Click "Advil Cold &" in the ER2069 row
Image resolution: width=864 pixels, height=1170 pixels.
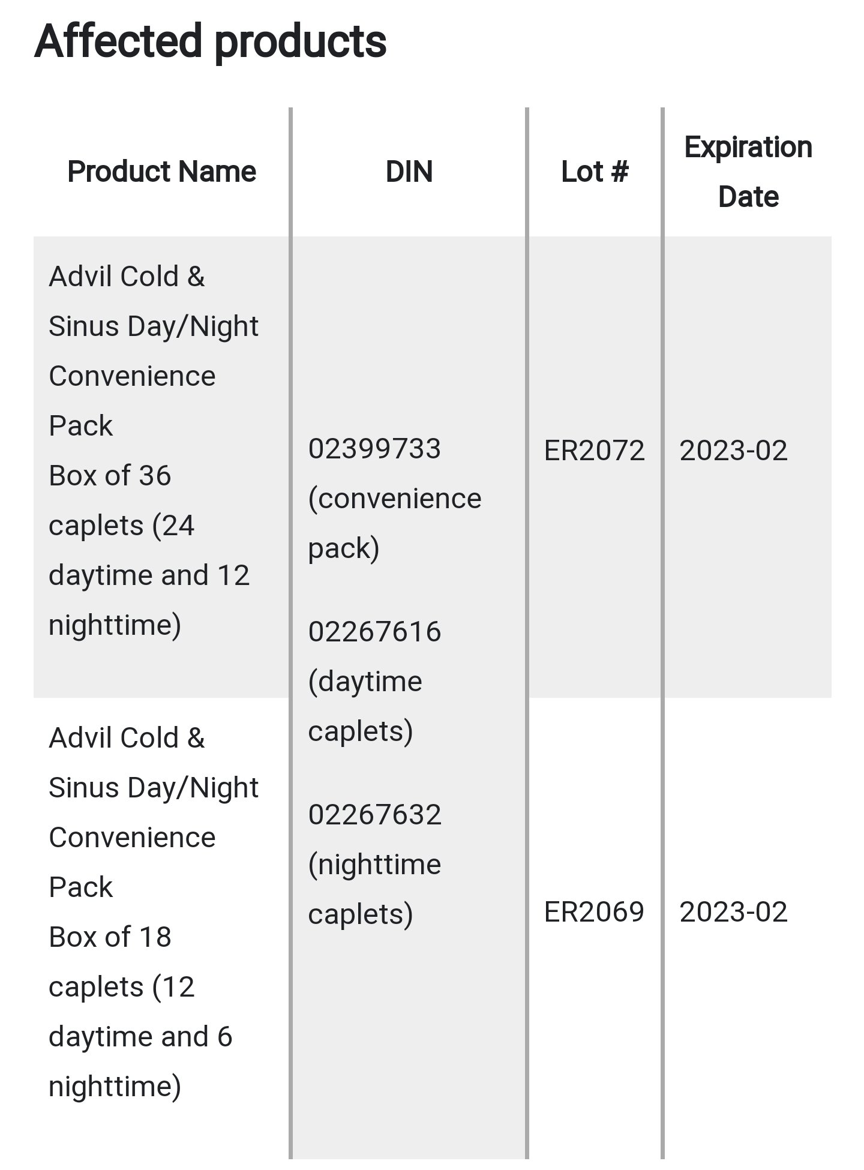[x=127, y=738]
